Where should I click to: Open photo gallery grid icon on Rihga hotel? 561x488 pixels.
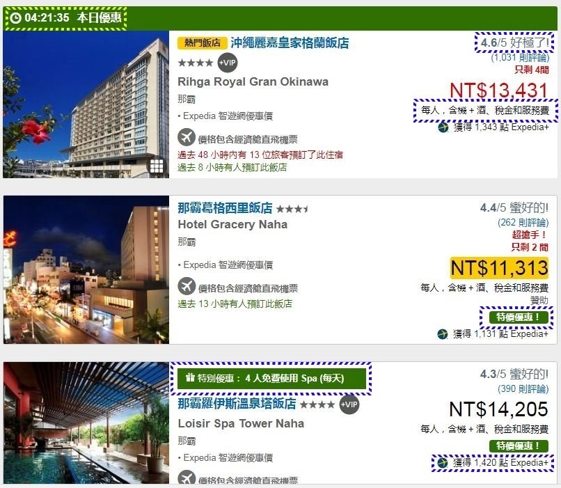(x=157, y=166)
